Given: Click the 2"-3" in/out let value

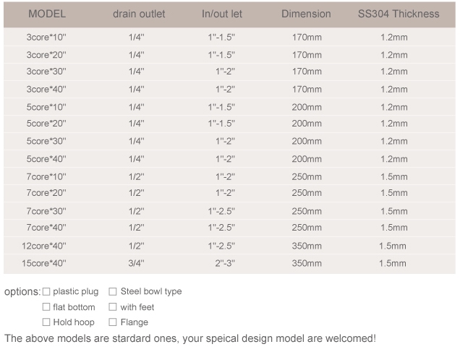Looking at the screenshot, I should click(x=226, y=264).
